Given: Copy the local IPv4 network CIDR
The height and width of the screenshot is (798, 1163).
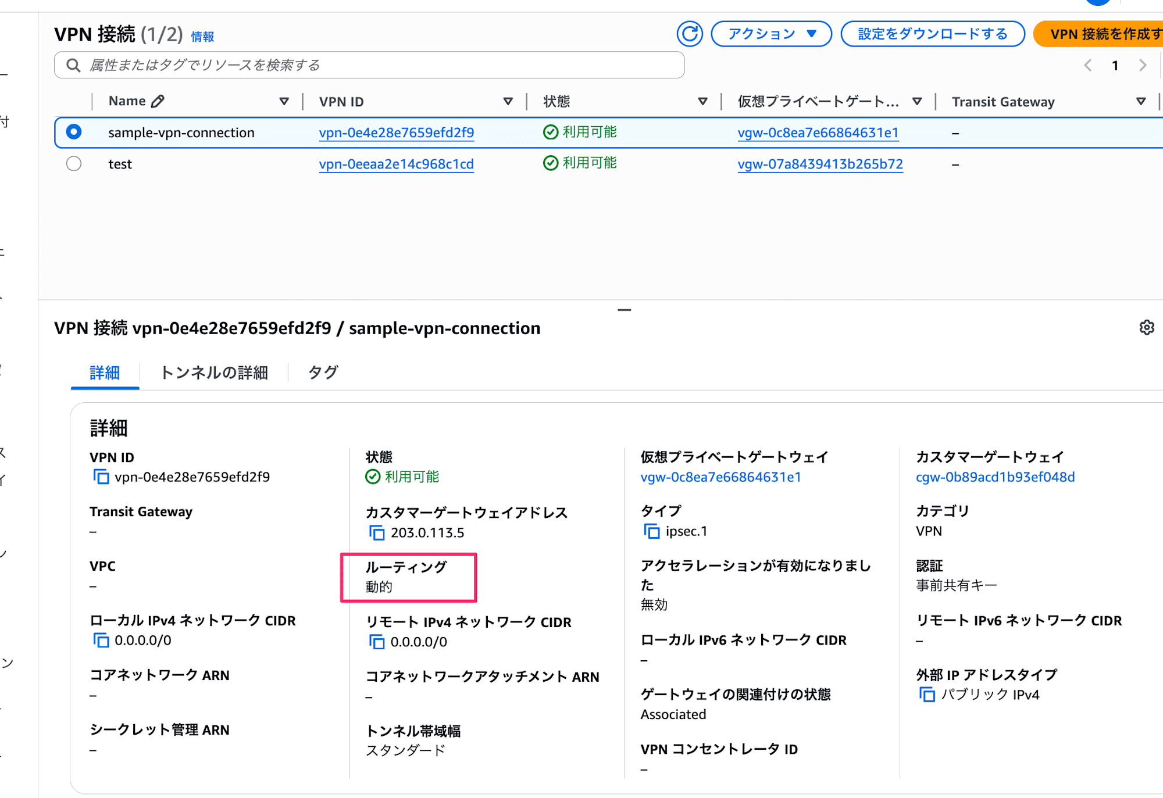Looking at the screenshot, I should tap(101, 640).
